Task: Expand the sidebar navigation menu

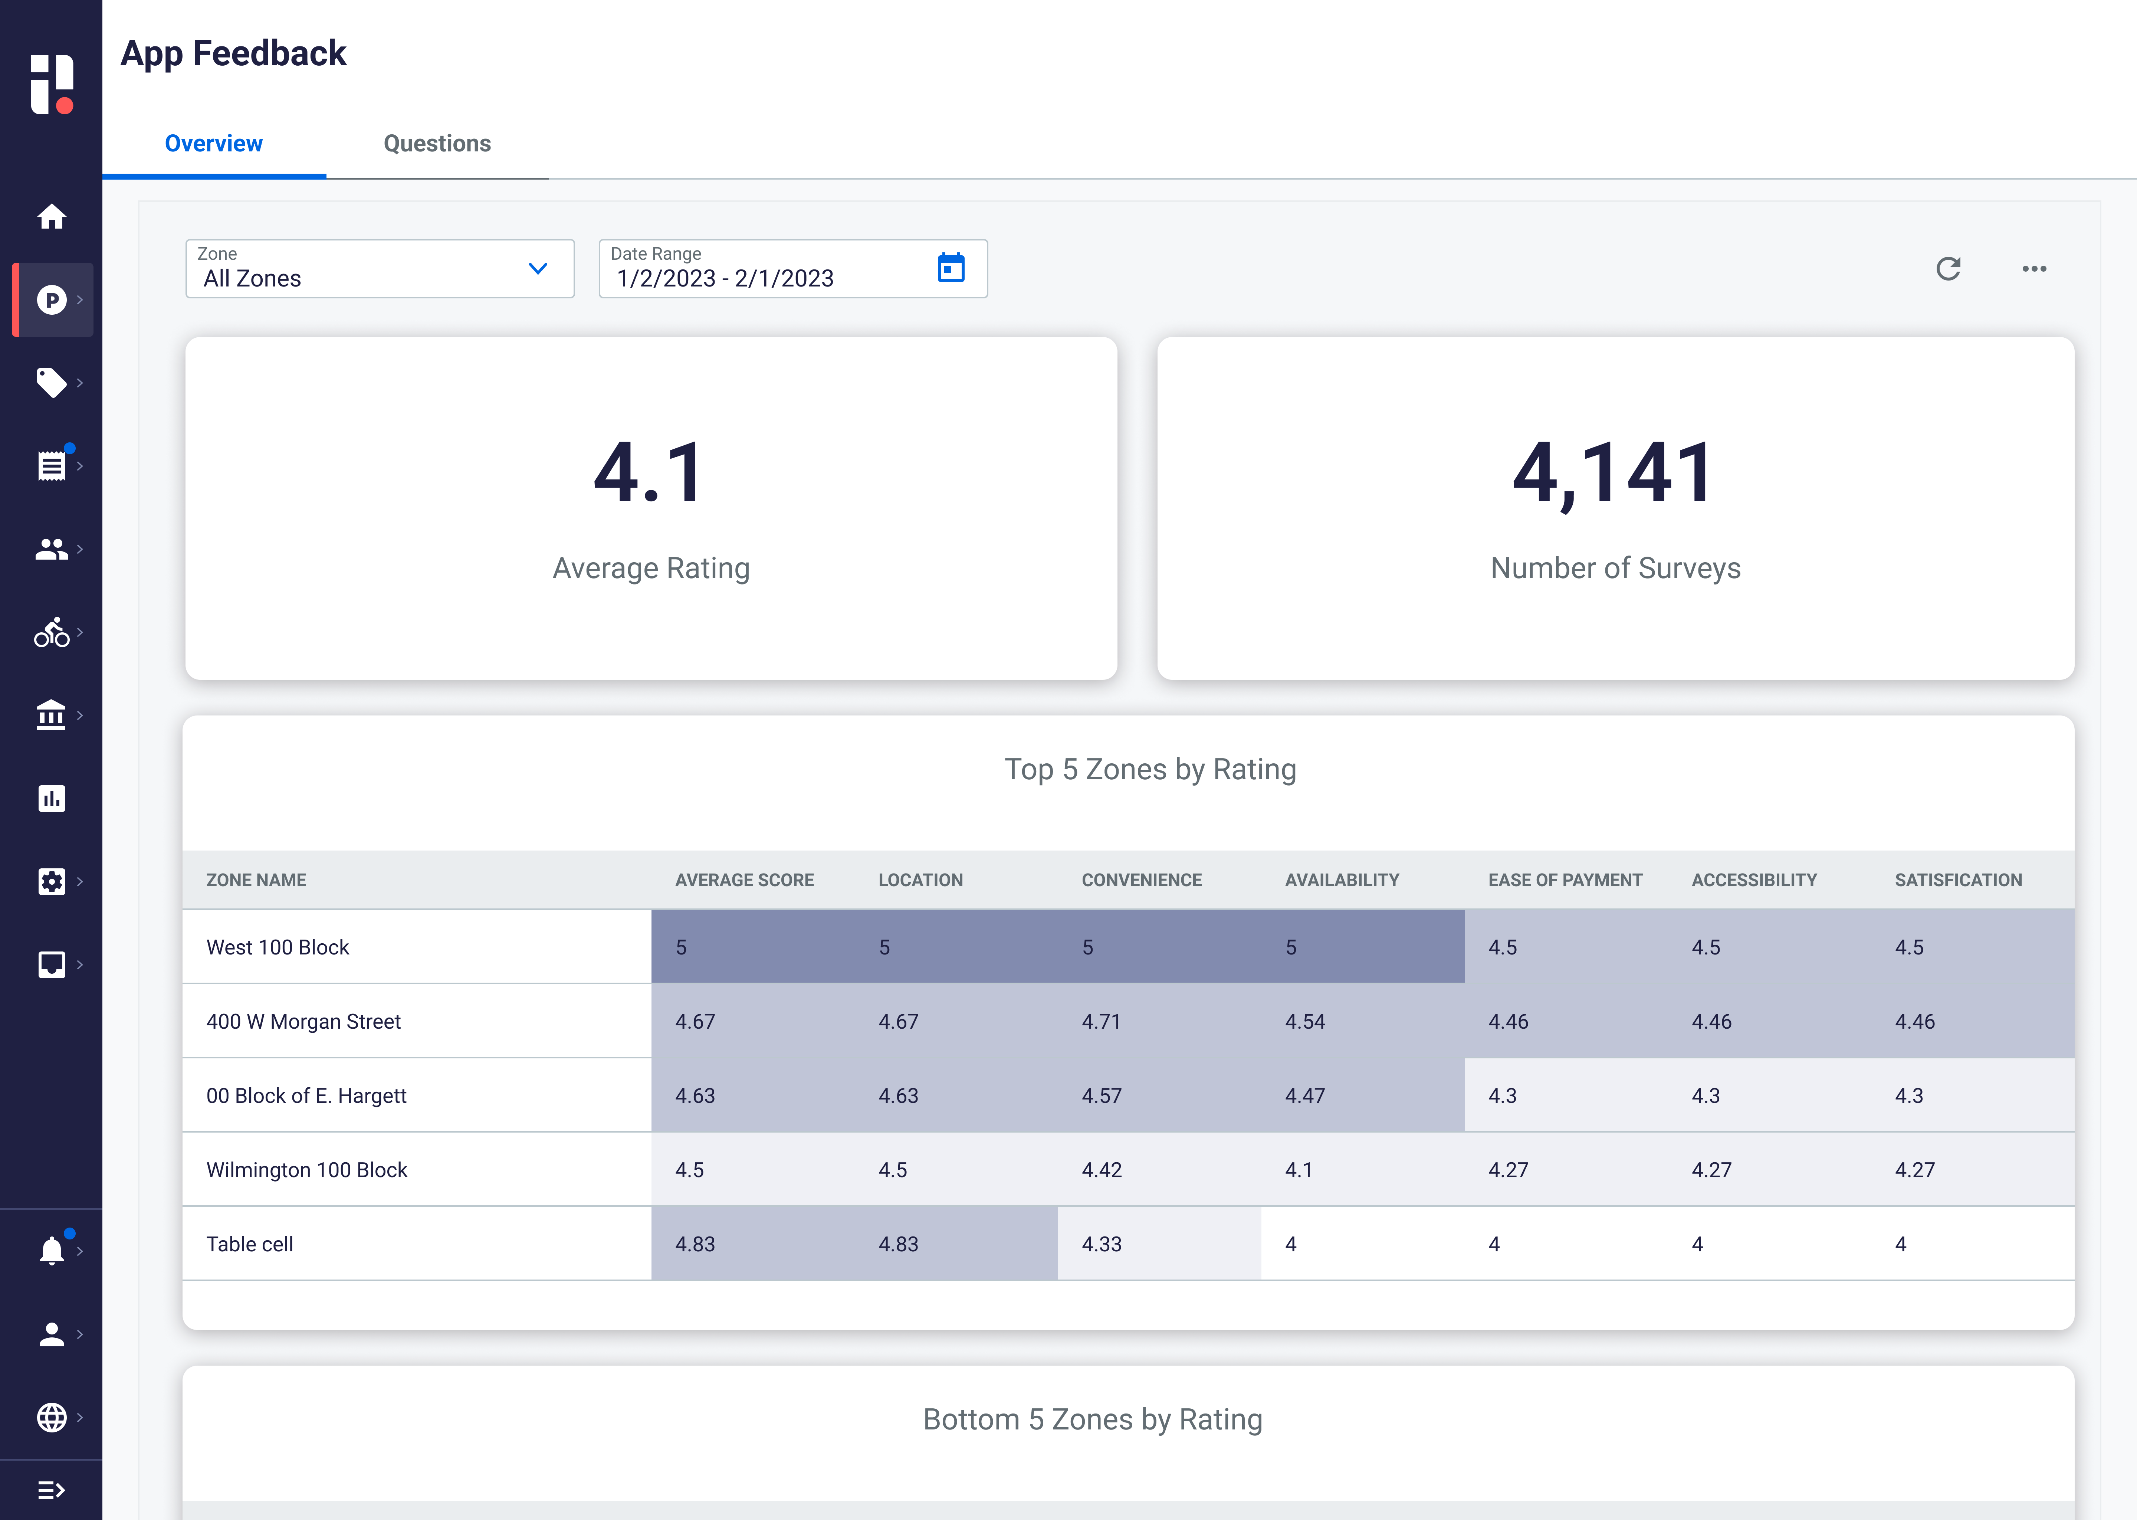Action: point(52,1490)
